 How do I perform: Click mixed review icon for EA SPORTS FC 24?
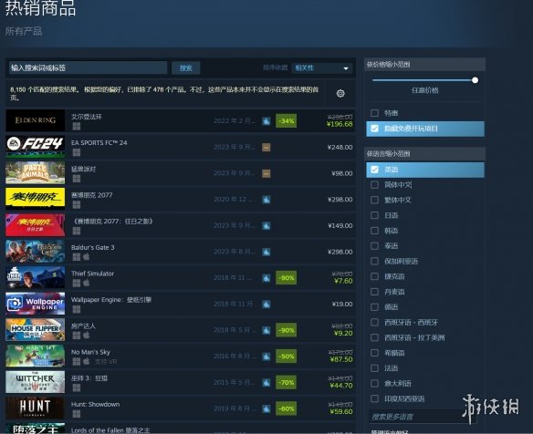[x=266, y=147]
